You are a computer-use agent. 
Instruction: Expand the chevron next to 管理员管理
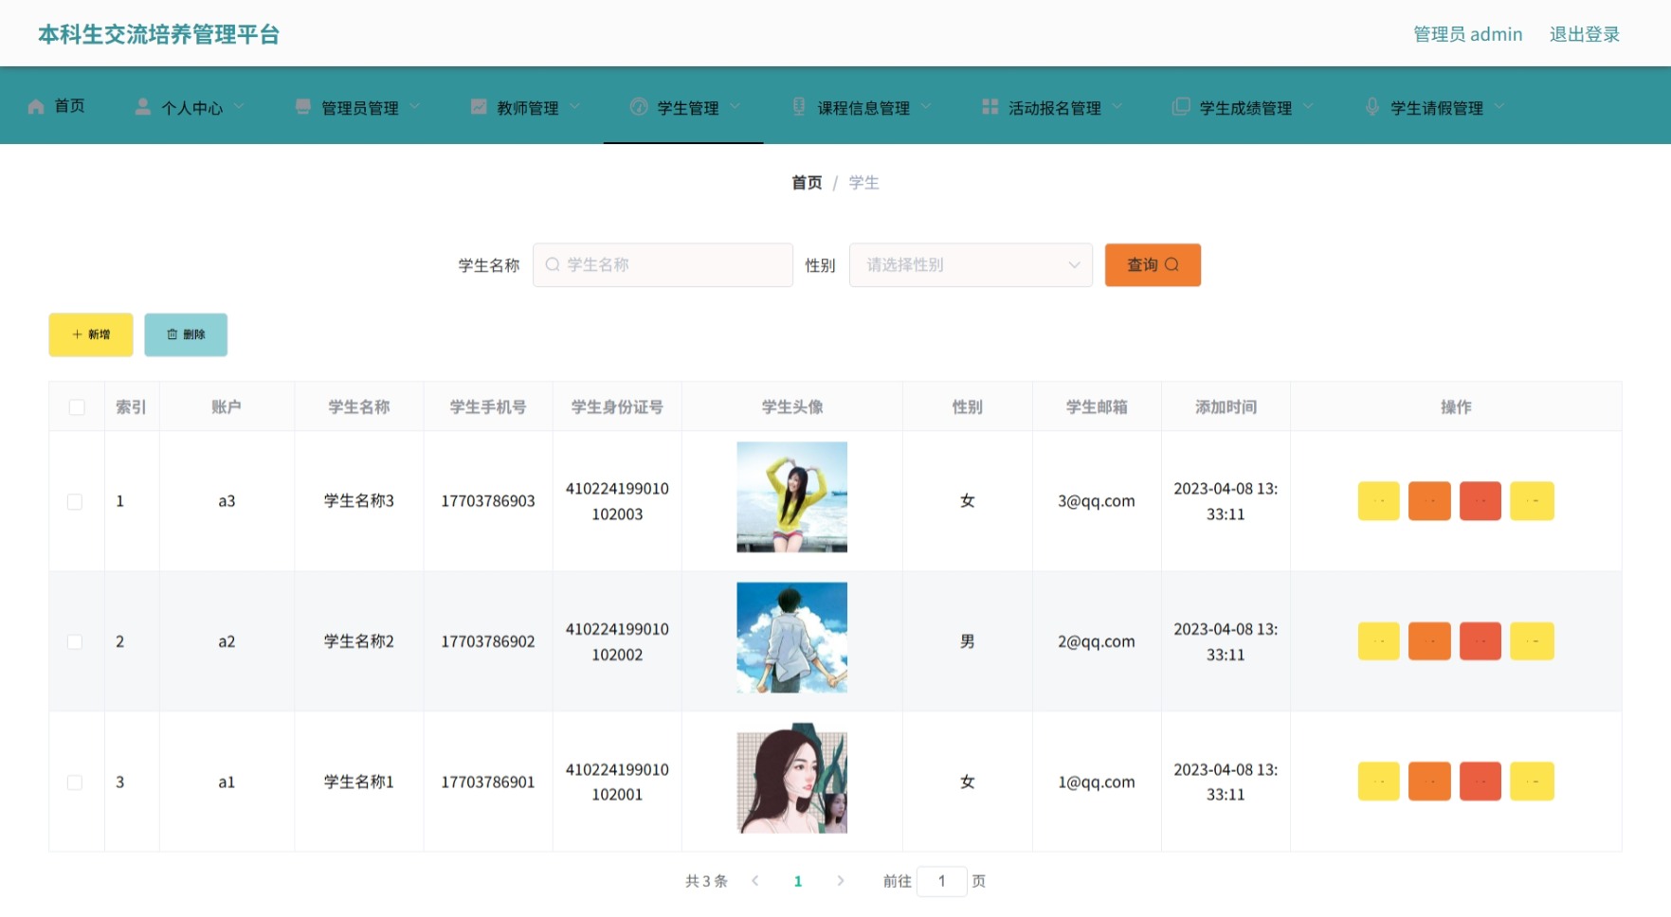pyautogui.click(x=415, y=106)
